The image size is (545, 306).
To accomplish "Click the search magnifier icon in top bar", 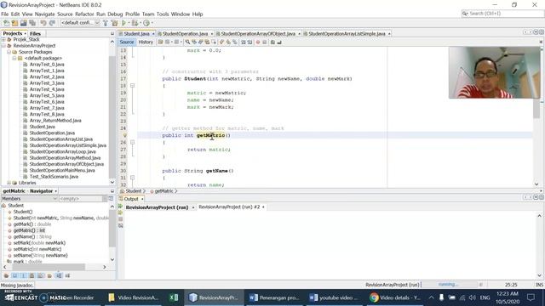I will (x=465, y=14).
